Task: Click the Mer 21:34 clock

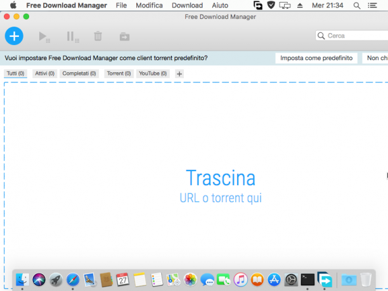Action: pos(327,5)
